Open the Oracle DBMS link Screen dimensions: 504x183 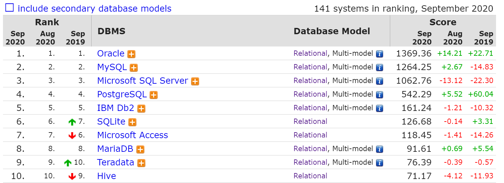point(111,53)
